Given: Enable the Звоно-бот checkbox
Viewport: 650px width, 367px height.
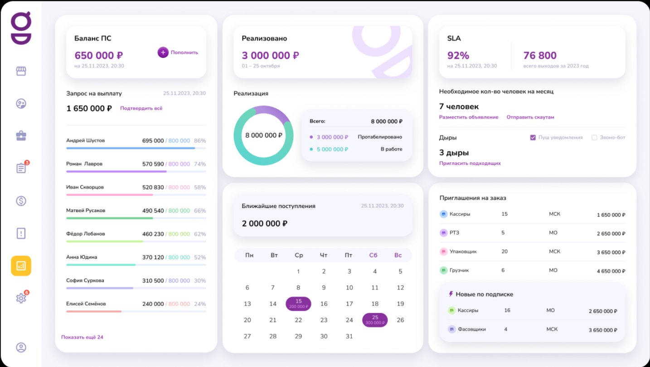Looking at the screenshot, I should tap(594, 137).
